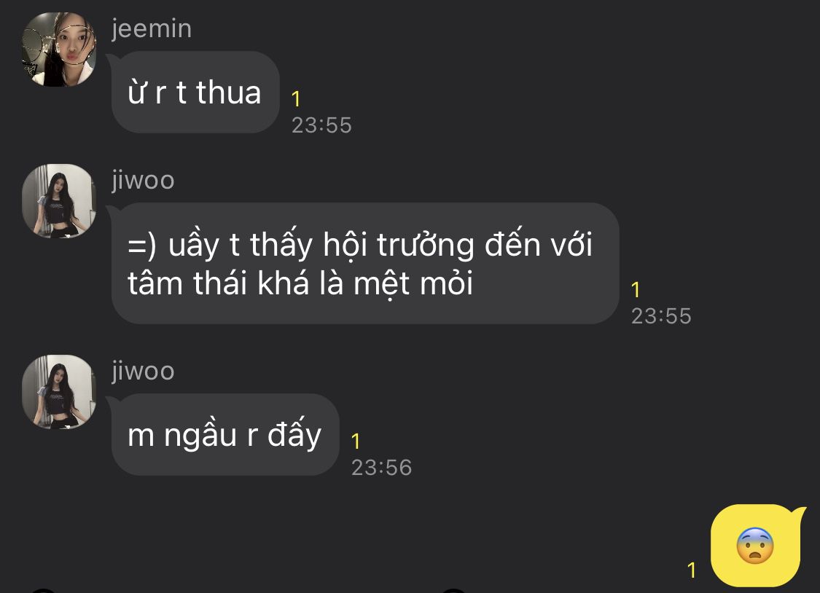The width and height of the screenshot is (820, 593).
Task: Tap unread count next to 'ừ r t thua'
Action: pos(296,99)
